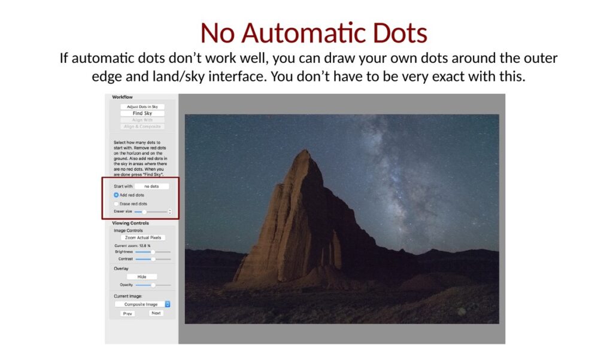Click the 'Image Controls' label
Viewport: 613px width, 345px height.
(x=128, y=231)
